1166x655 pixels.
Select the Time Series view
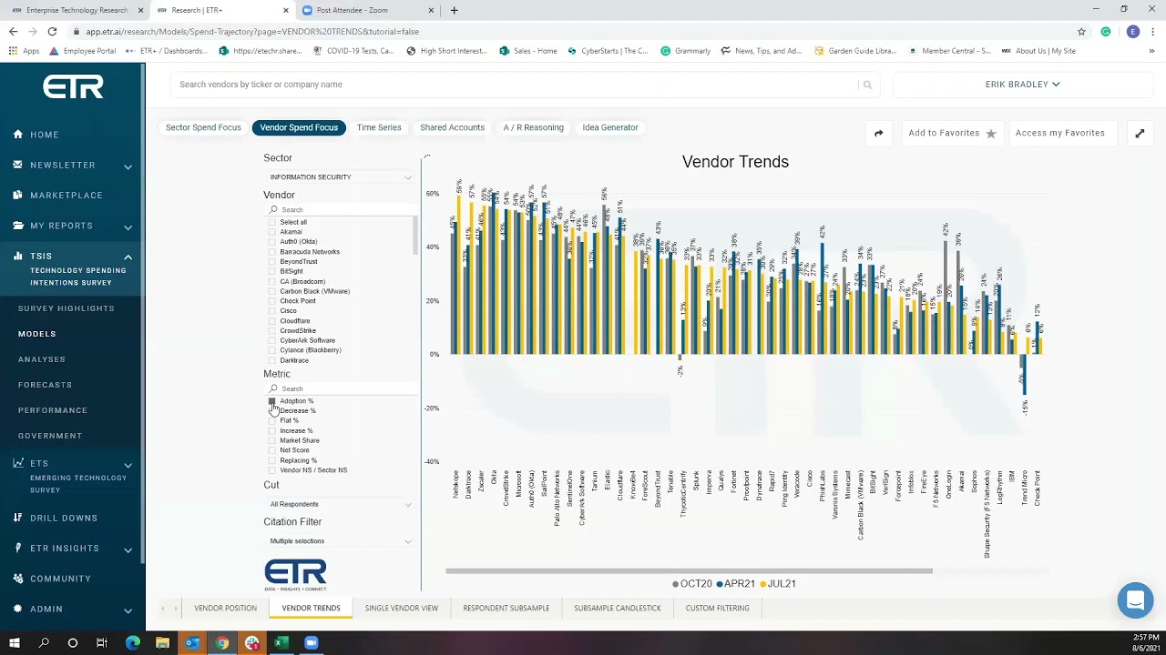379,127
